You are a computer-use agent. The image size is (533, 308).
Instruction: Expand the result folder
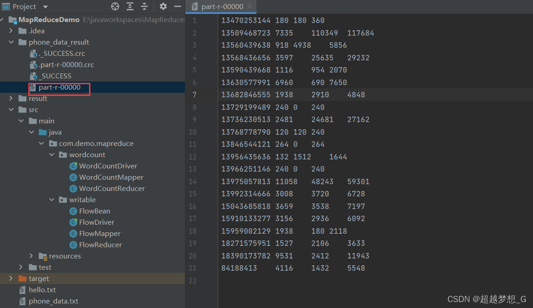click(x=11, y=98)
